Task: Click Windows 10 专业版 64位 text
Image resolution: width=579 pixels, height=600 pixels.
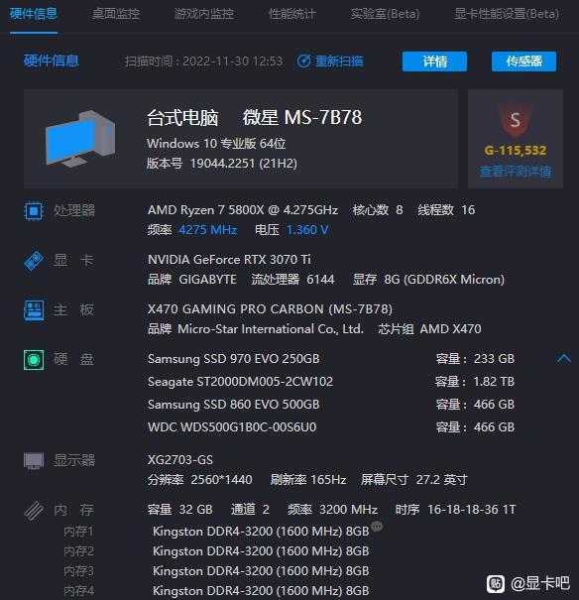Action: click(x=216, y=144)
